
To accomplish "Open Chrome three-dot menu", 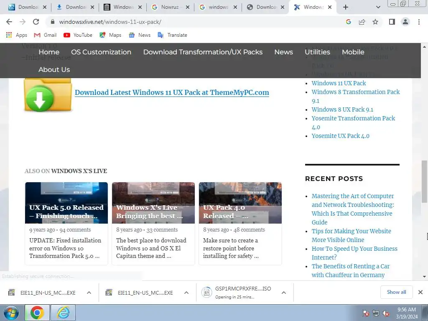I will pos(419,22).
